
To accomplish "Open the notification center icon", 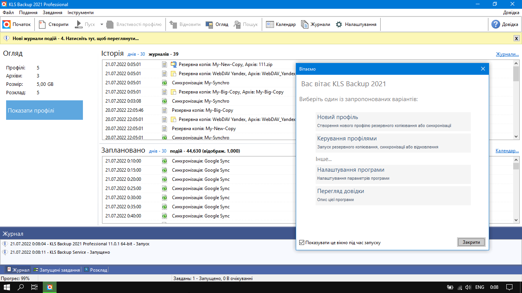I will pos(509,287).
